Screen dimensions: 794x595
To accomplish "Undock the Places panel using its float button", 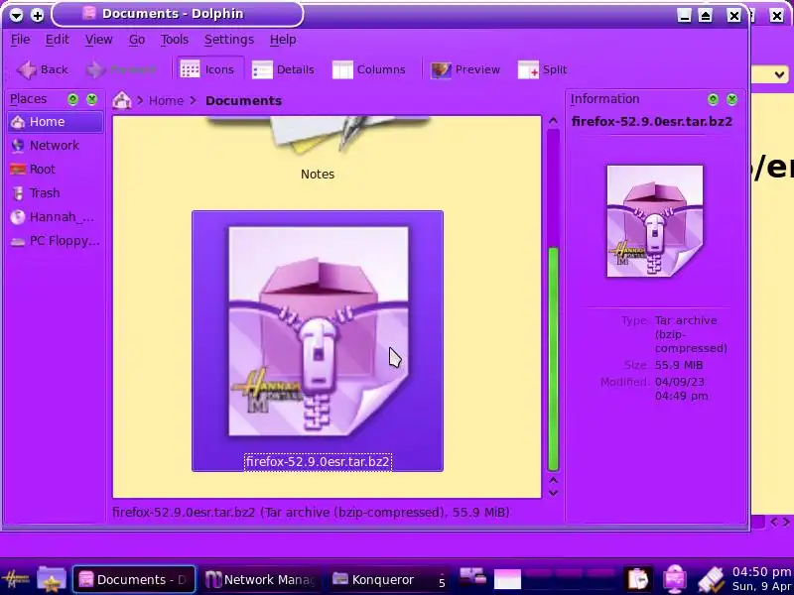I will click(x=72, y=99).
